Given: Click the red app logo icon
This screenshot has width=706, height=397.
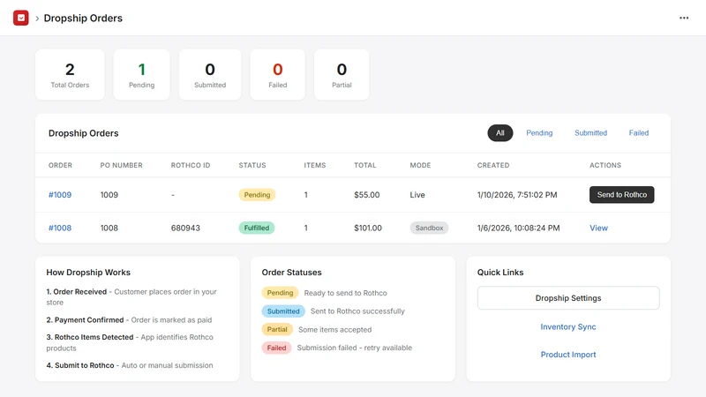Looking at the screenshot, I should tap(20, 18).
